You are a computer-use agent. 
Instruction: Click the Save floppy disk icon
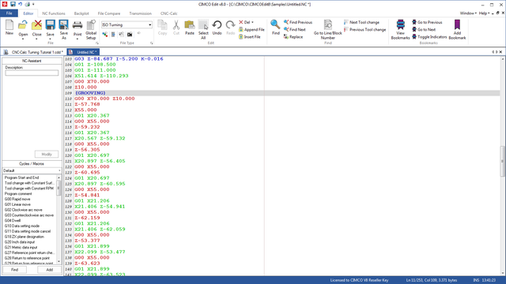tap(51, 25)
